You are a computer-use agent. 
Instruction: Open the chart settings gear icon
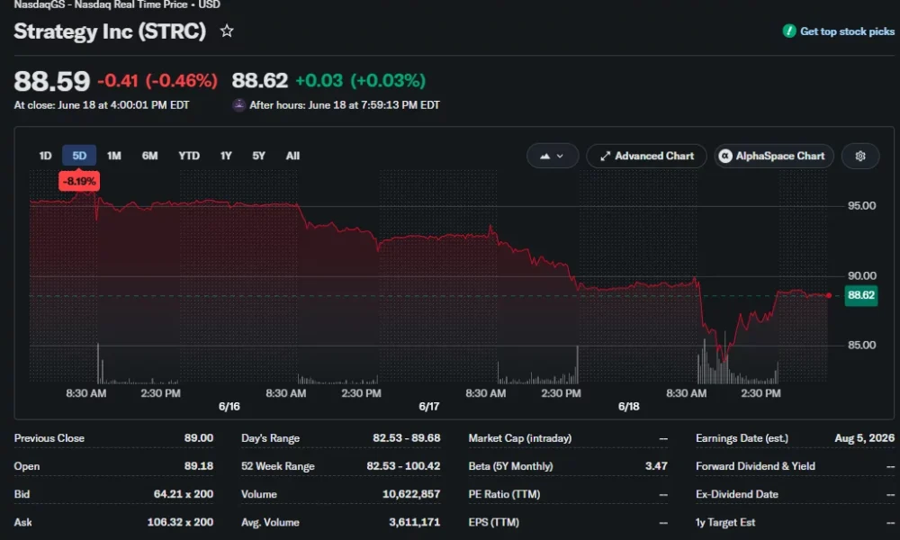[859, 156]
